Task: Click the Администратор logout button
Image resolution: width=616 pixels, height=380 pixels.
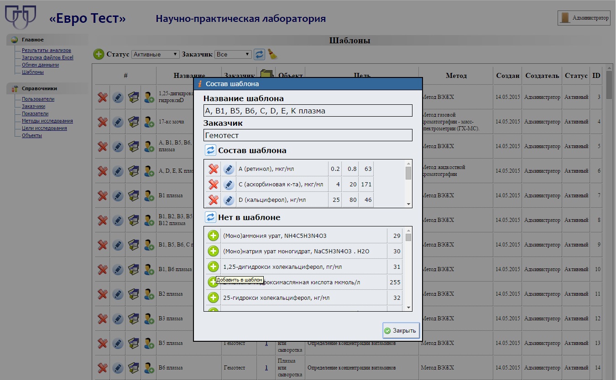Action: click(x=584, y=18)
